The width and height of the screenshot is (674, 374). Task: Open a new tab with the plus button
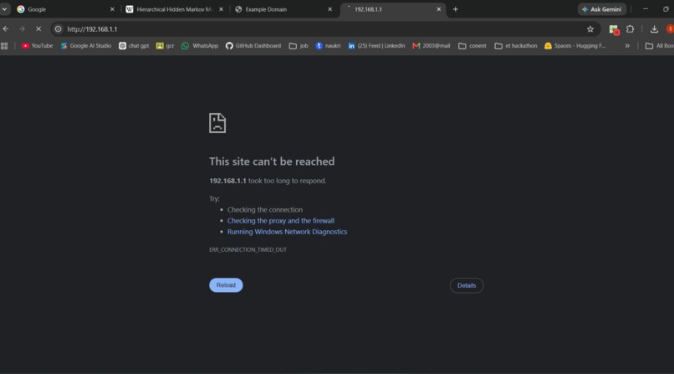455,9
